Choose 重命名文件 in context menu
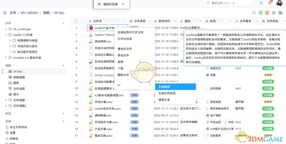Viewport: 286px width, 144px height. (x=125, y=49)
